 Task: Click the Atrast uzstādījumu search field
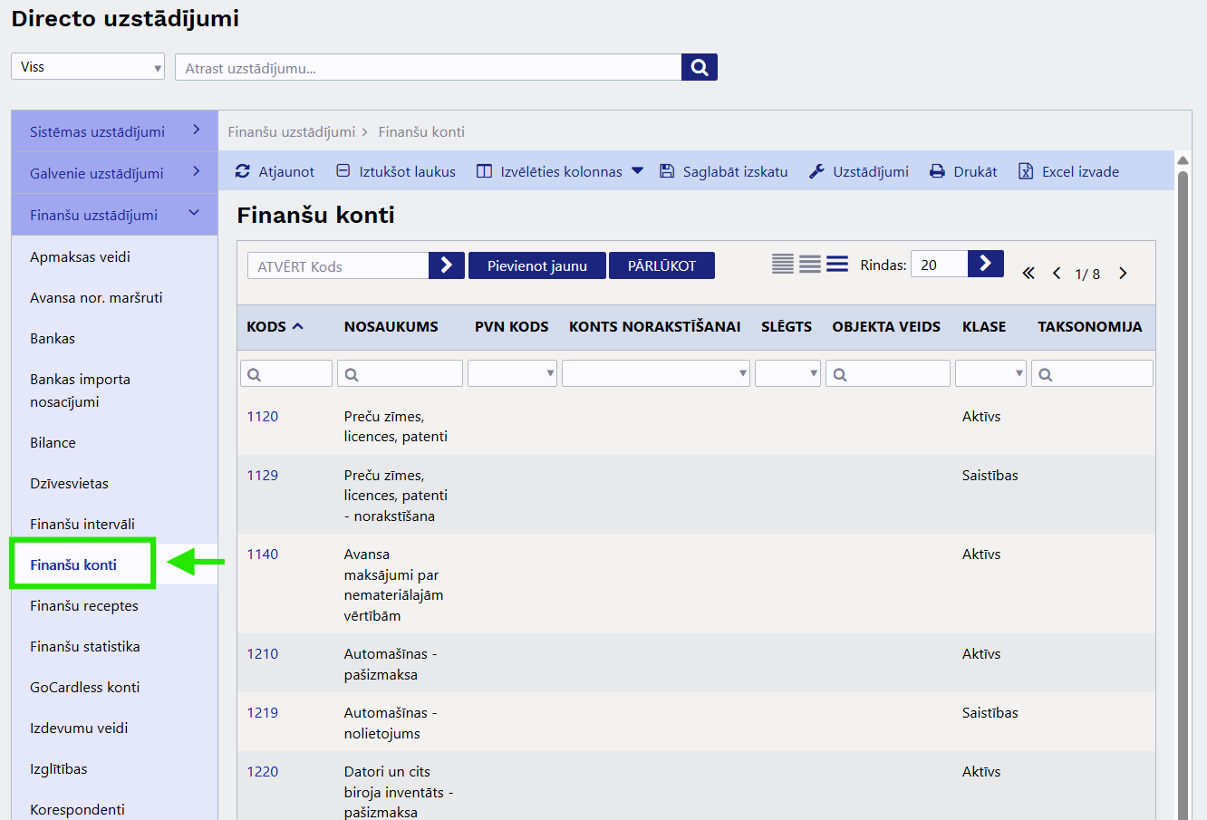pyautogui.click(x=428, y=68)
